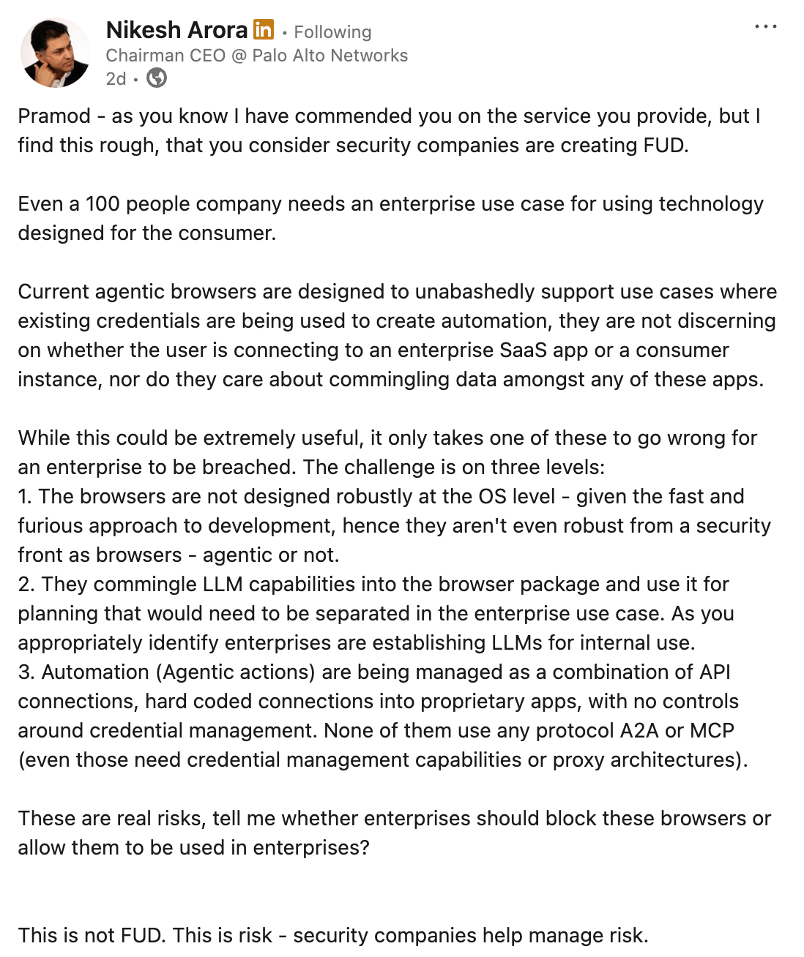Image resolution: width=804 pixels, height=957 pixels.
Task: Click the line While this could be extremely useful
Action: click(387, 438)
